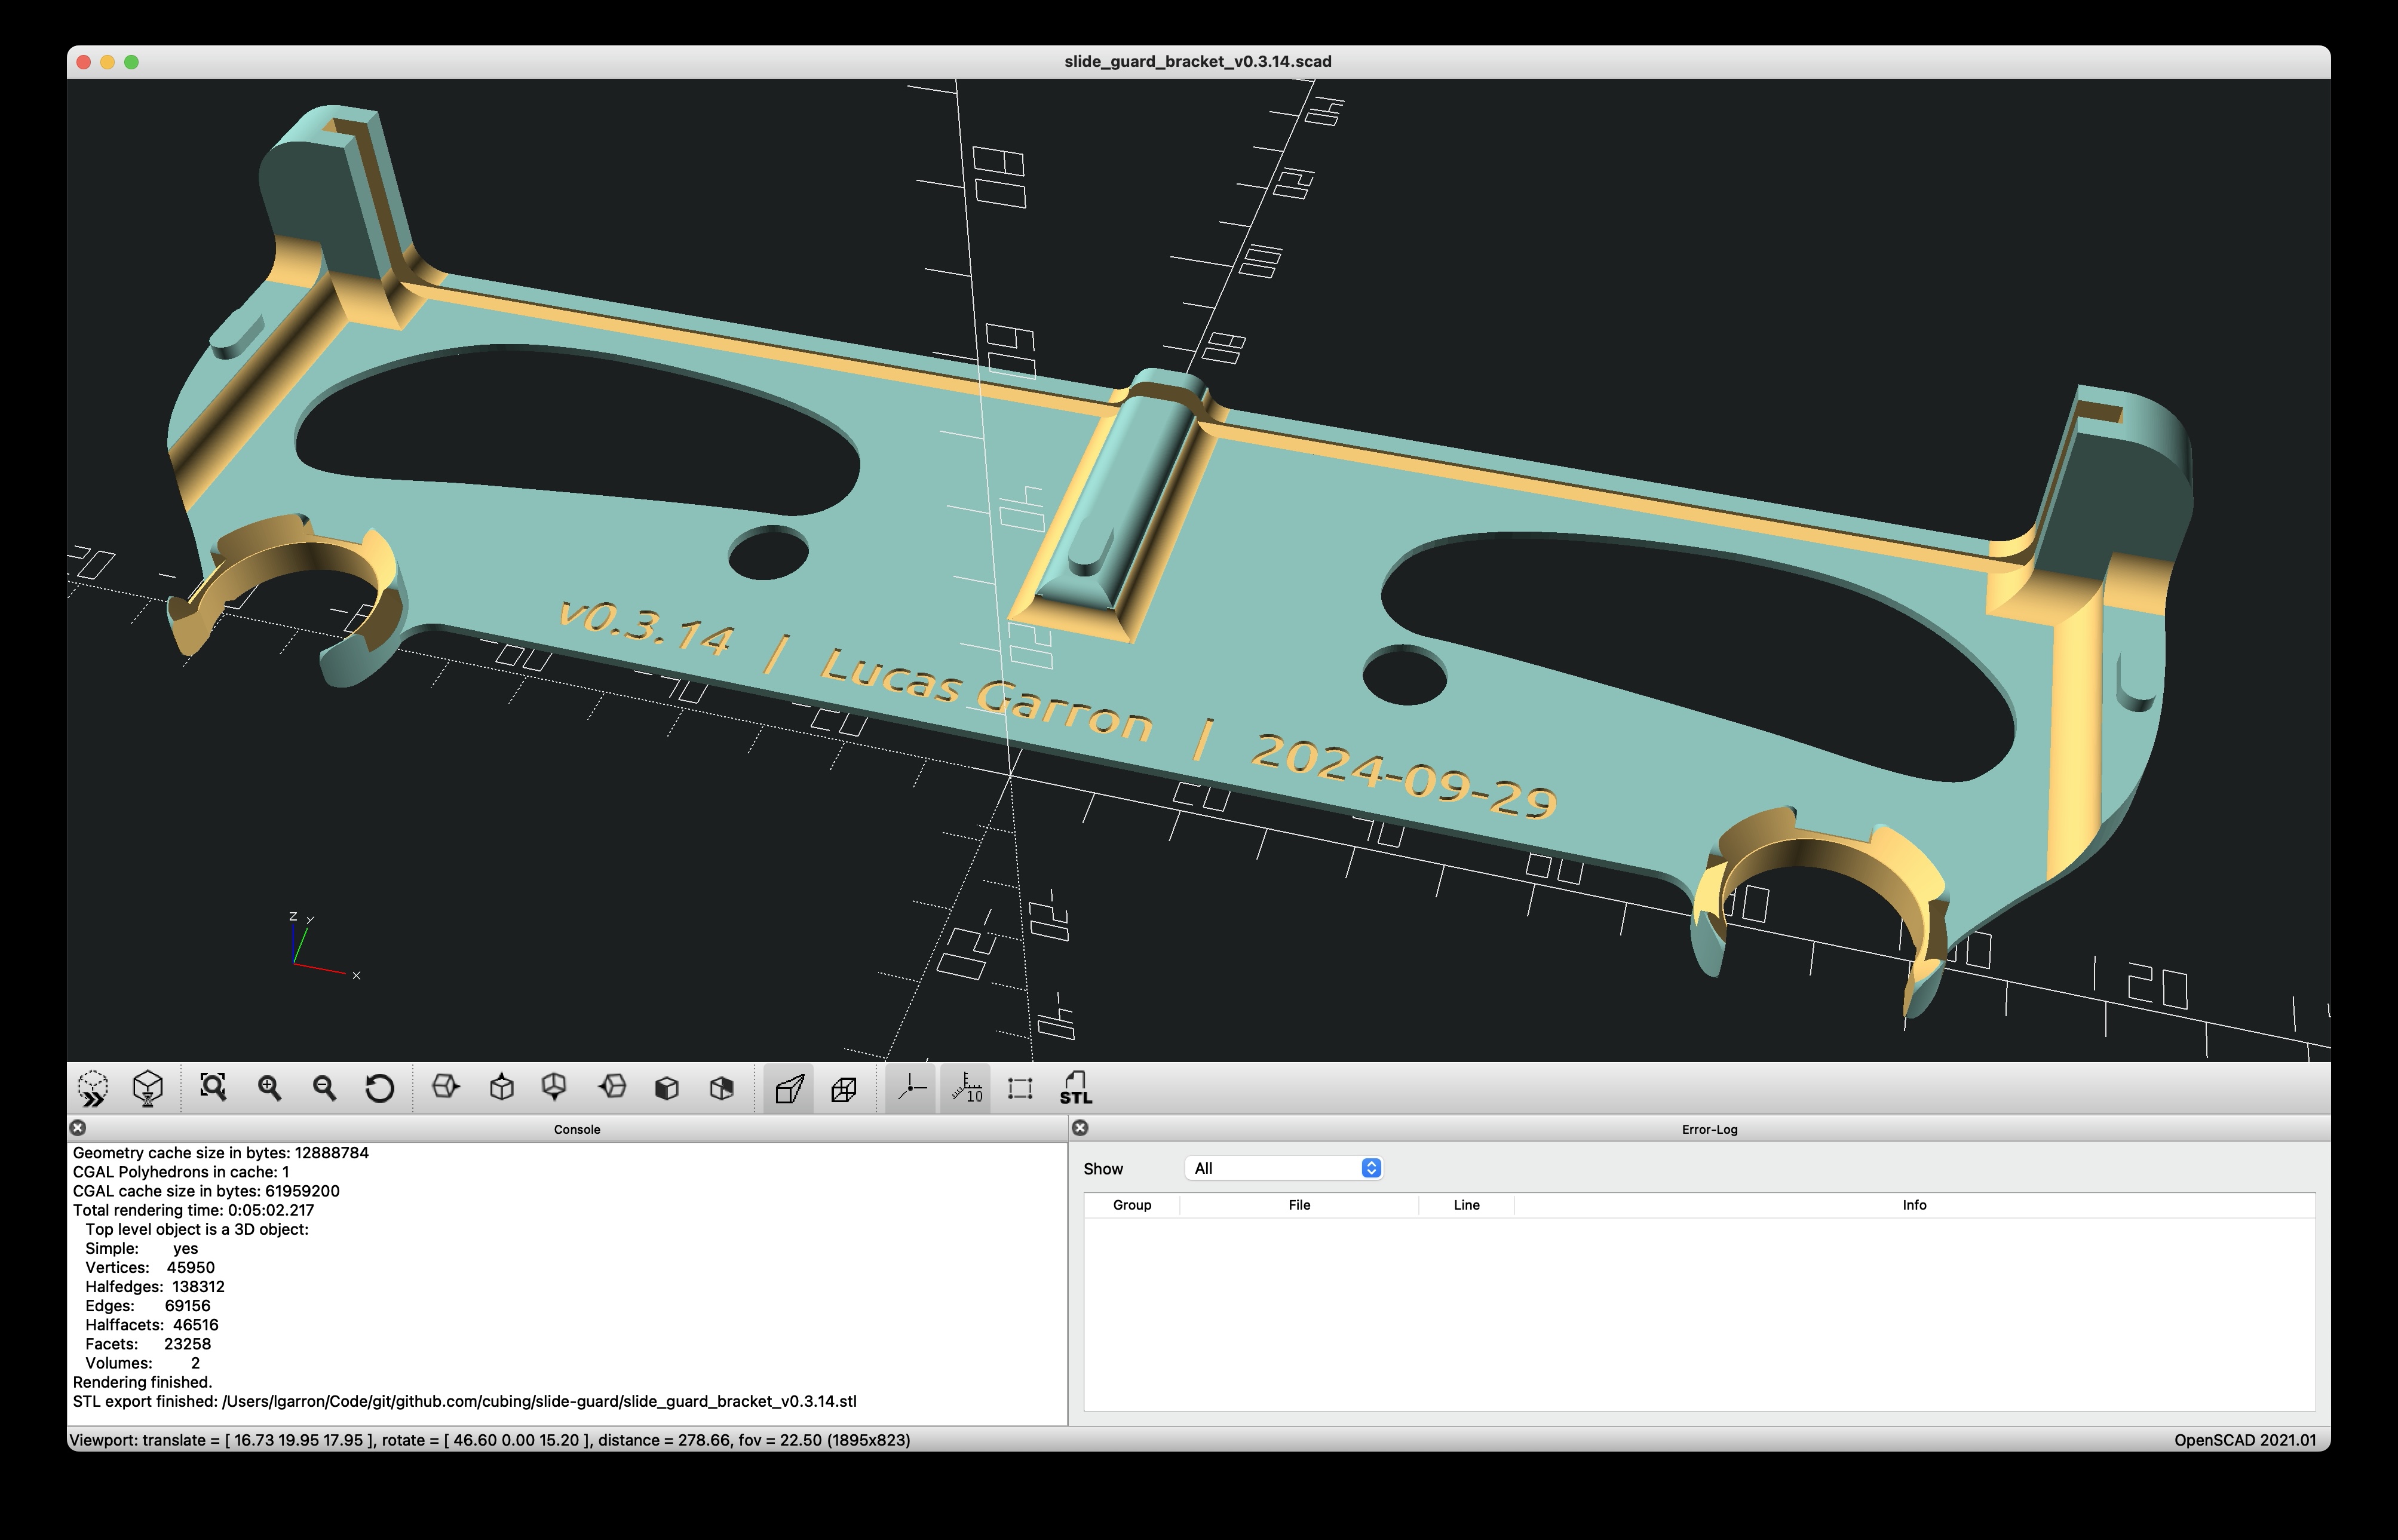Enable Perspective projection
2398x1540 pixels.
pos(789,1088)
